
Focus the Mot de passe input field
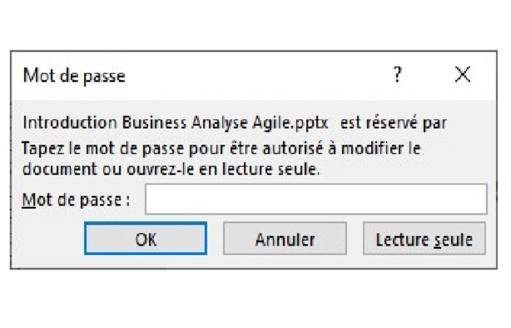coord(316,199)
